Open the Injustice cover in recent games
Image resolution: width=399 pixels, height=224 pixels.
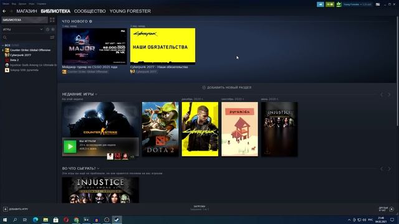pos(279,129)
